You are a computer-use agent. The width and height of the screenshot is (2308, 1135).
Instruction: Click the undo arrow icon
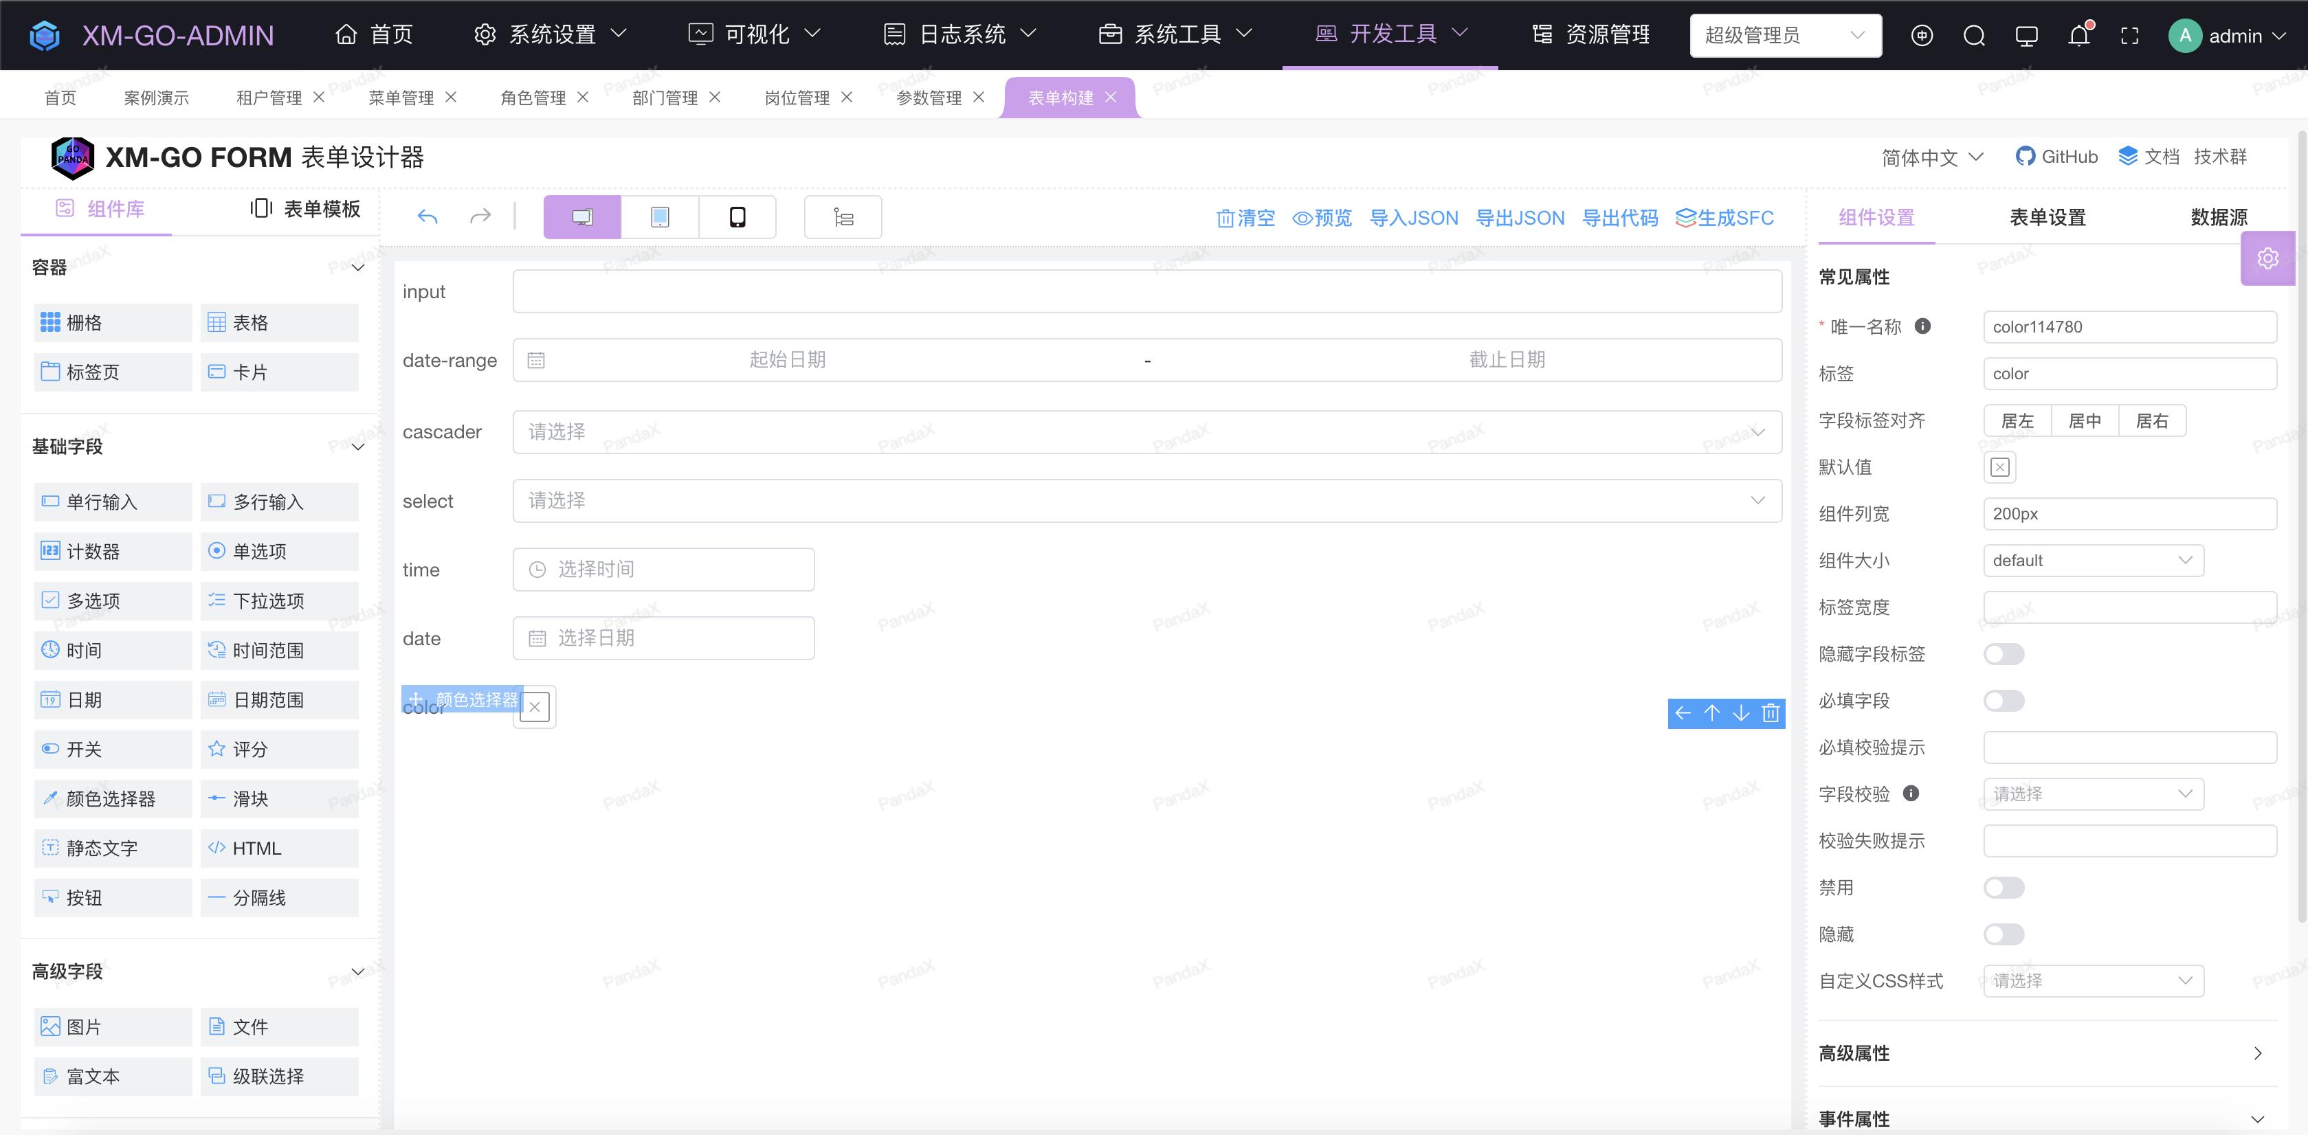428,217
